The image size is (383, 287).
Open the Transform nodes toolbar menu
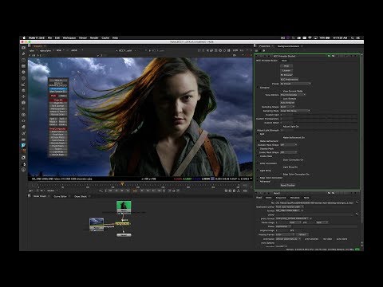[x=23, y=96]
